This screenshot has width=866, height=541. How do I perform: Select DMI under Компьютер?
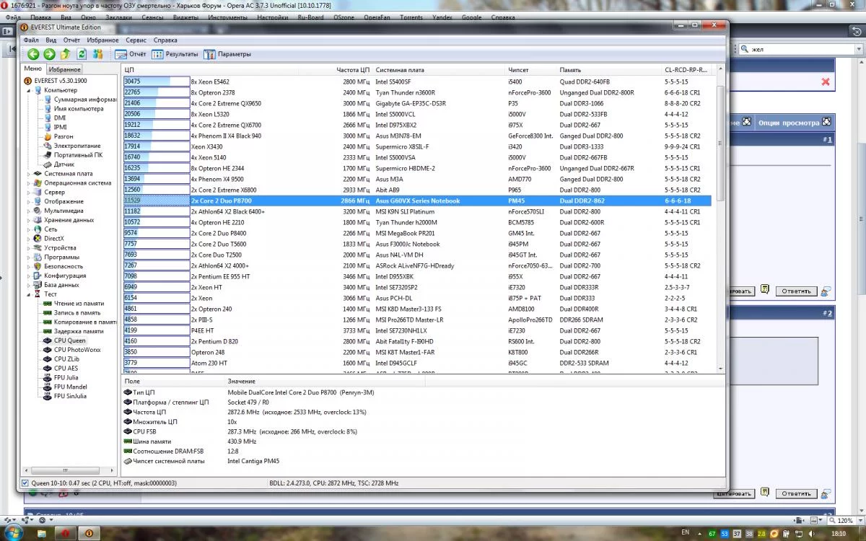pyautogui.click(x=55, y=118)
